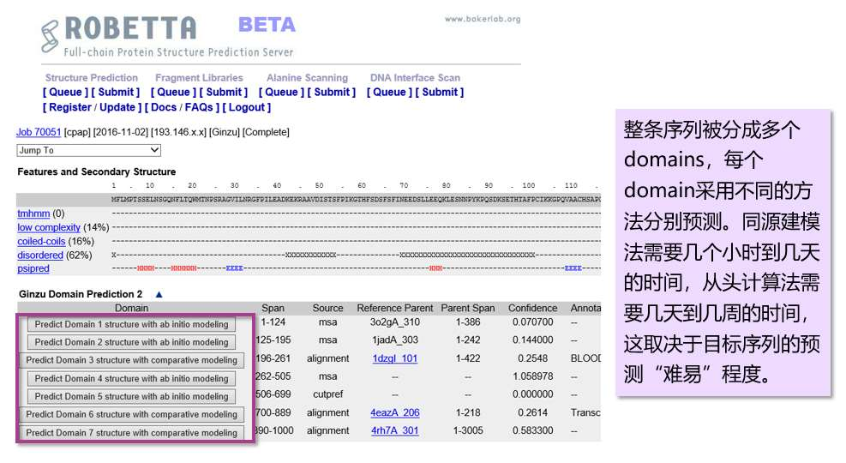Open the low complexity feature link
The height and width of the screenshot is (463, 846).
[49, 228]
